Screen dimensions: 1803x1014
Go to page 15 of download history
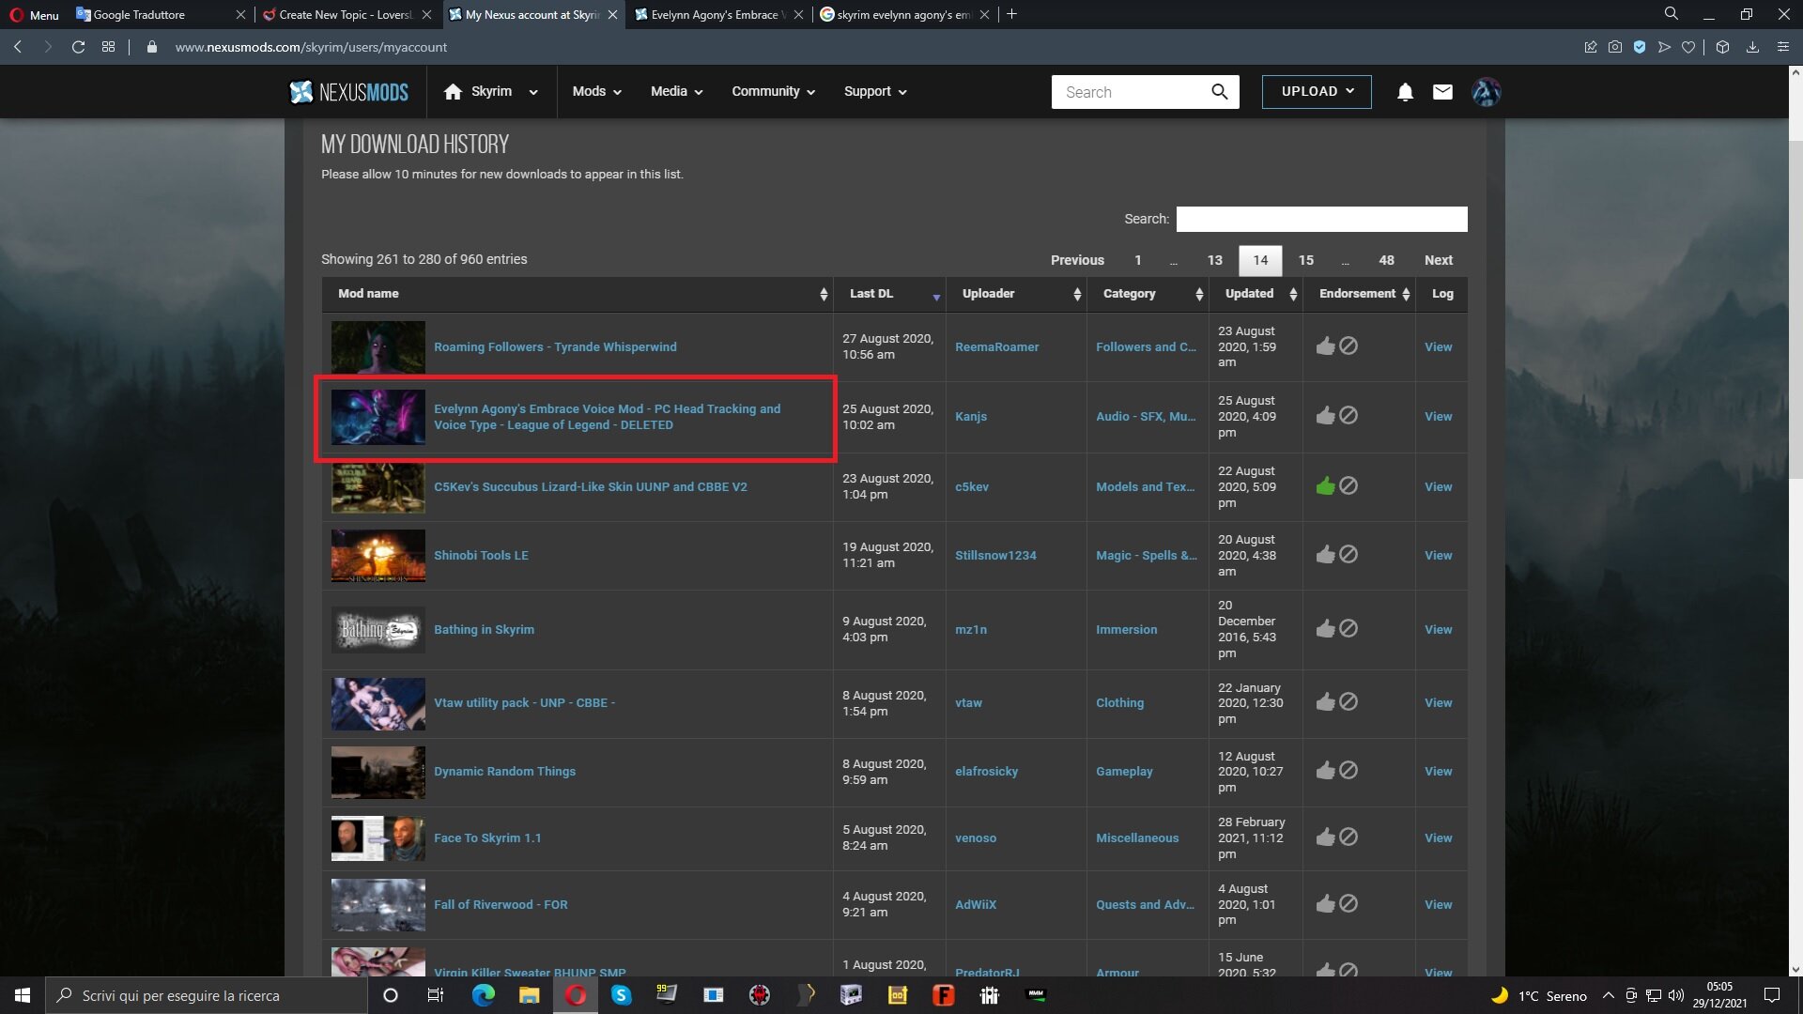1305,260
